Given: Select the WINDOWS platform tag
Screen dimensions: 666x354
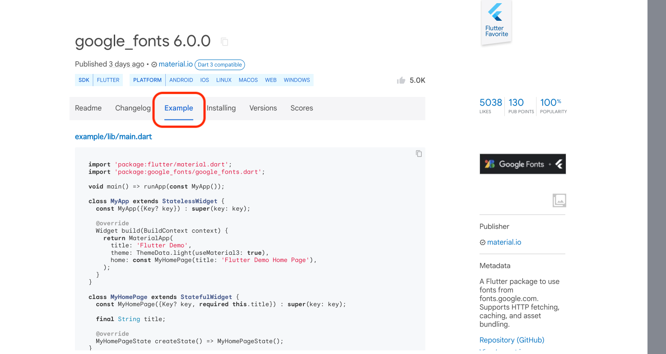Looking at the screenshot, I should pos(297,80).
